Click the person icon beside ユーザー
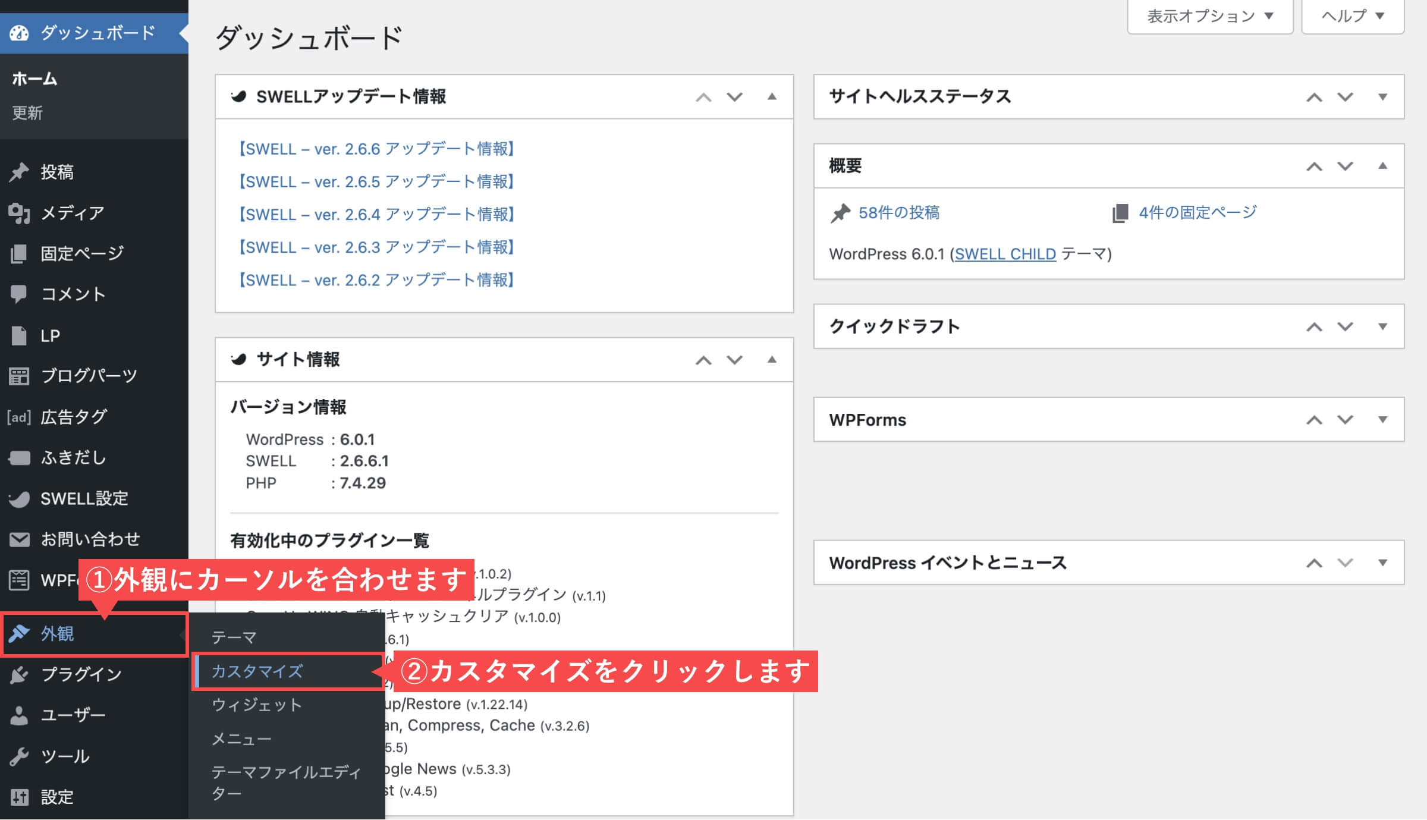 [x=19, y=715]
